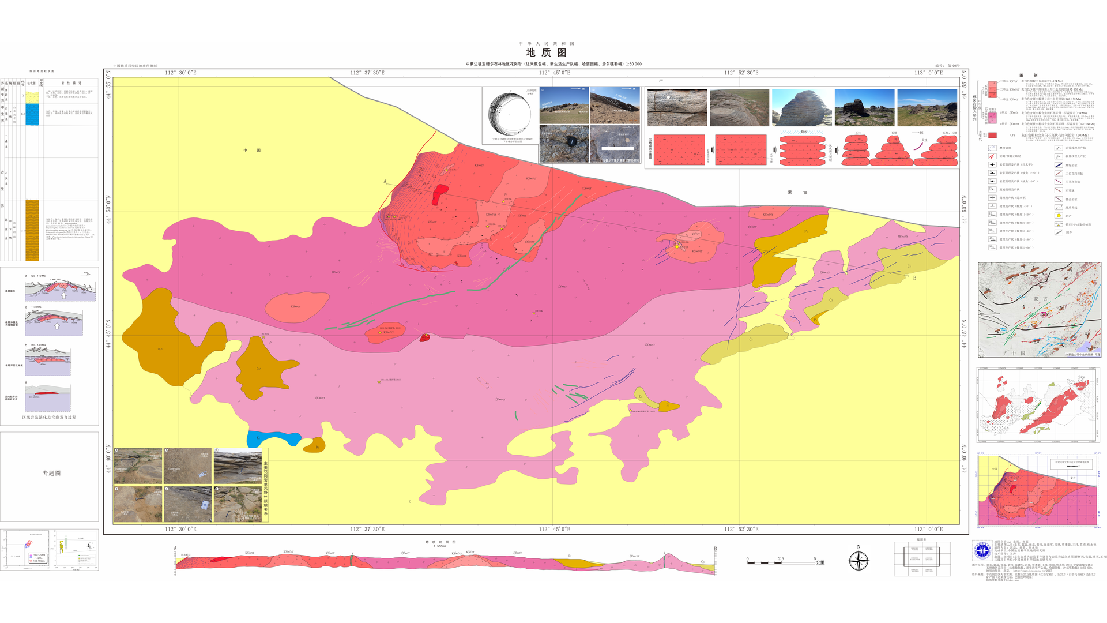Click the 石英脉 legend symbol
Viewport: 1107px width, 623px height.
(1059, 190)
